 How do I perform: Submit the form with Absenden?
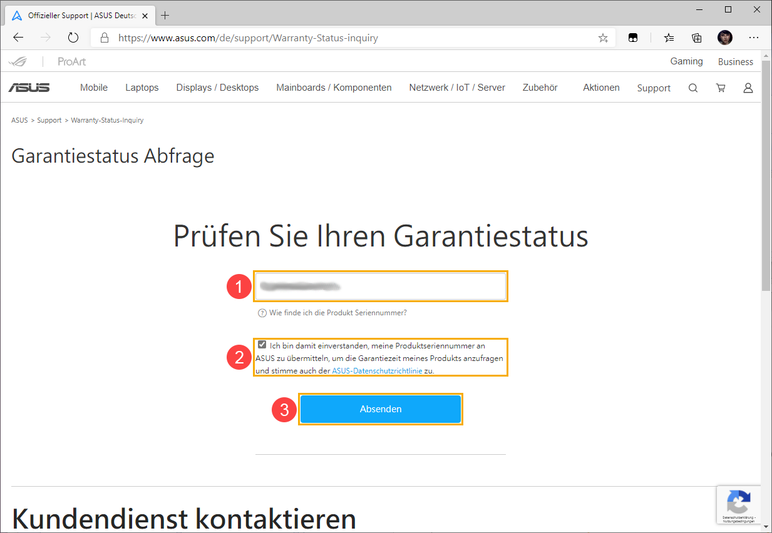(x=381, y=409)
